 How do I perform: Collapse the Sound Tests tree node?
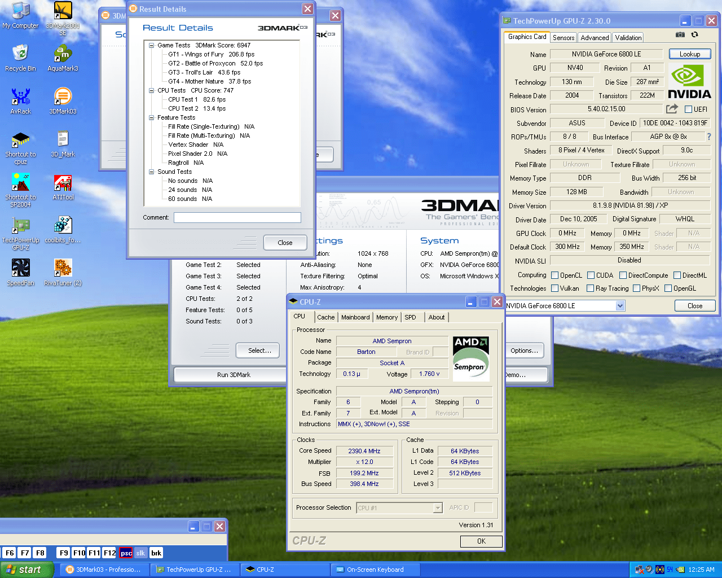tap(151, 172)
